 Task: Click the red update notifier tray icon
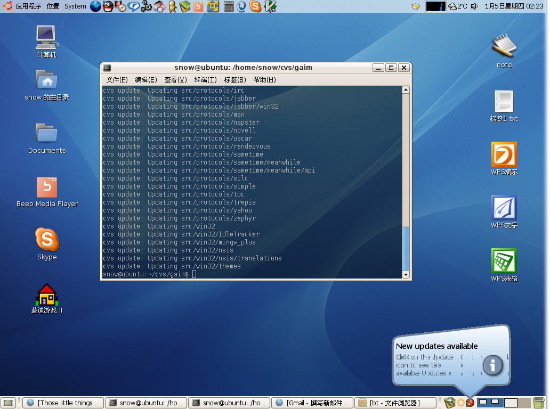point(470,403)
